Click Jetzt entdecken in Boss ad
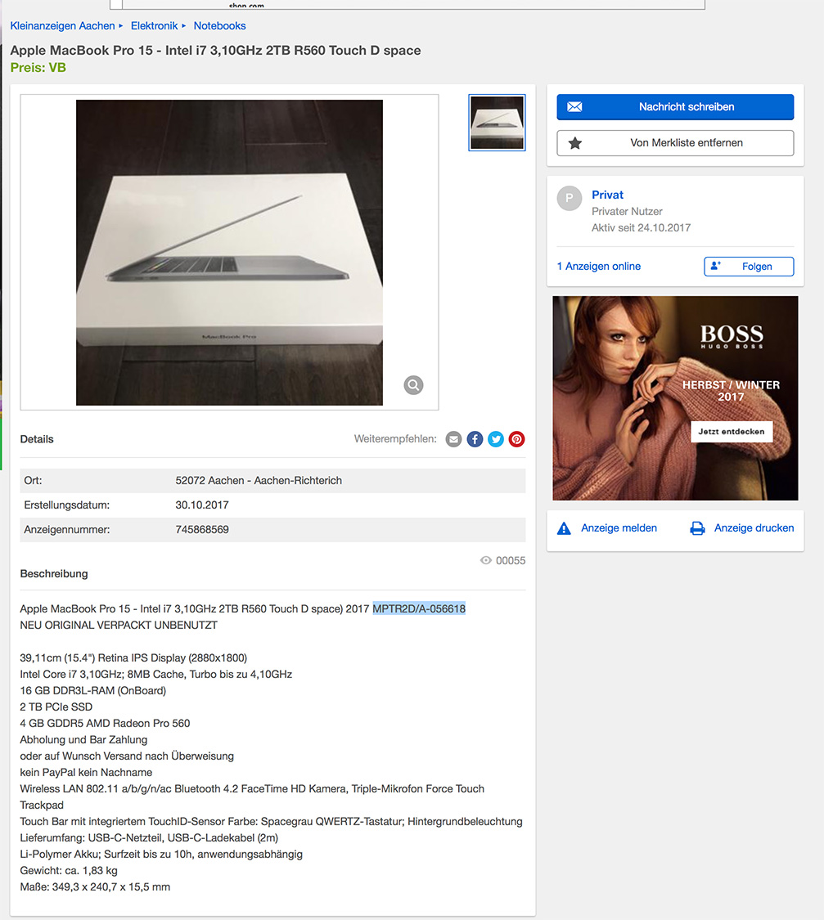This screenshot has height=920, width=824. coord(732,431)
